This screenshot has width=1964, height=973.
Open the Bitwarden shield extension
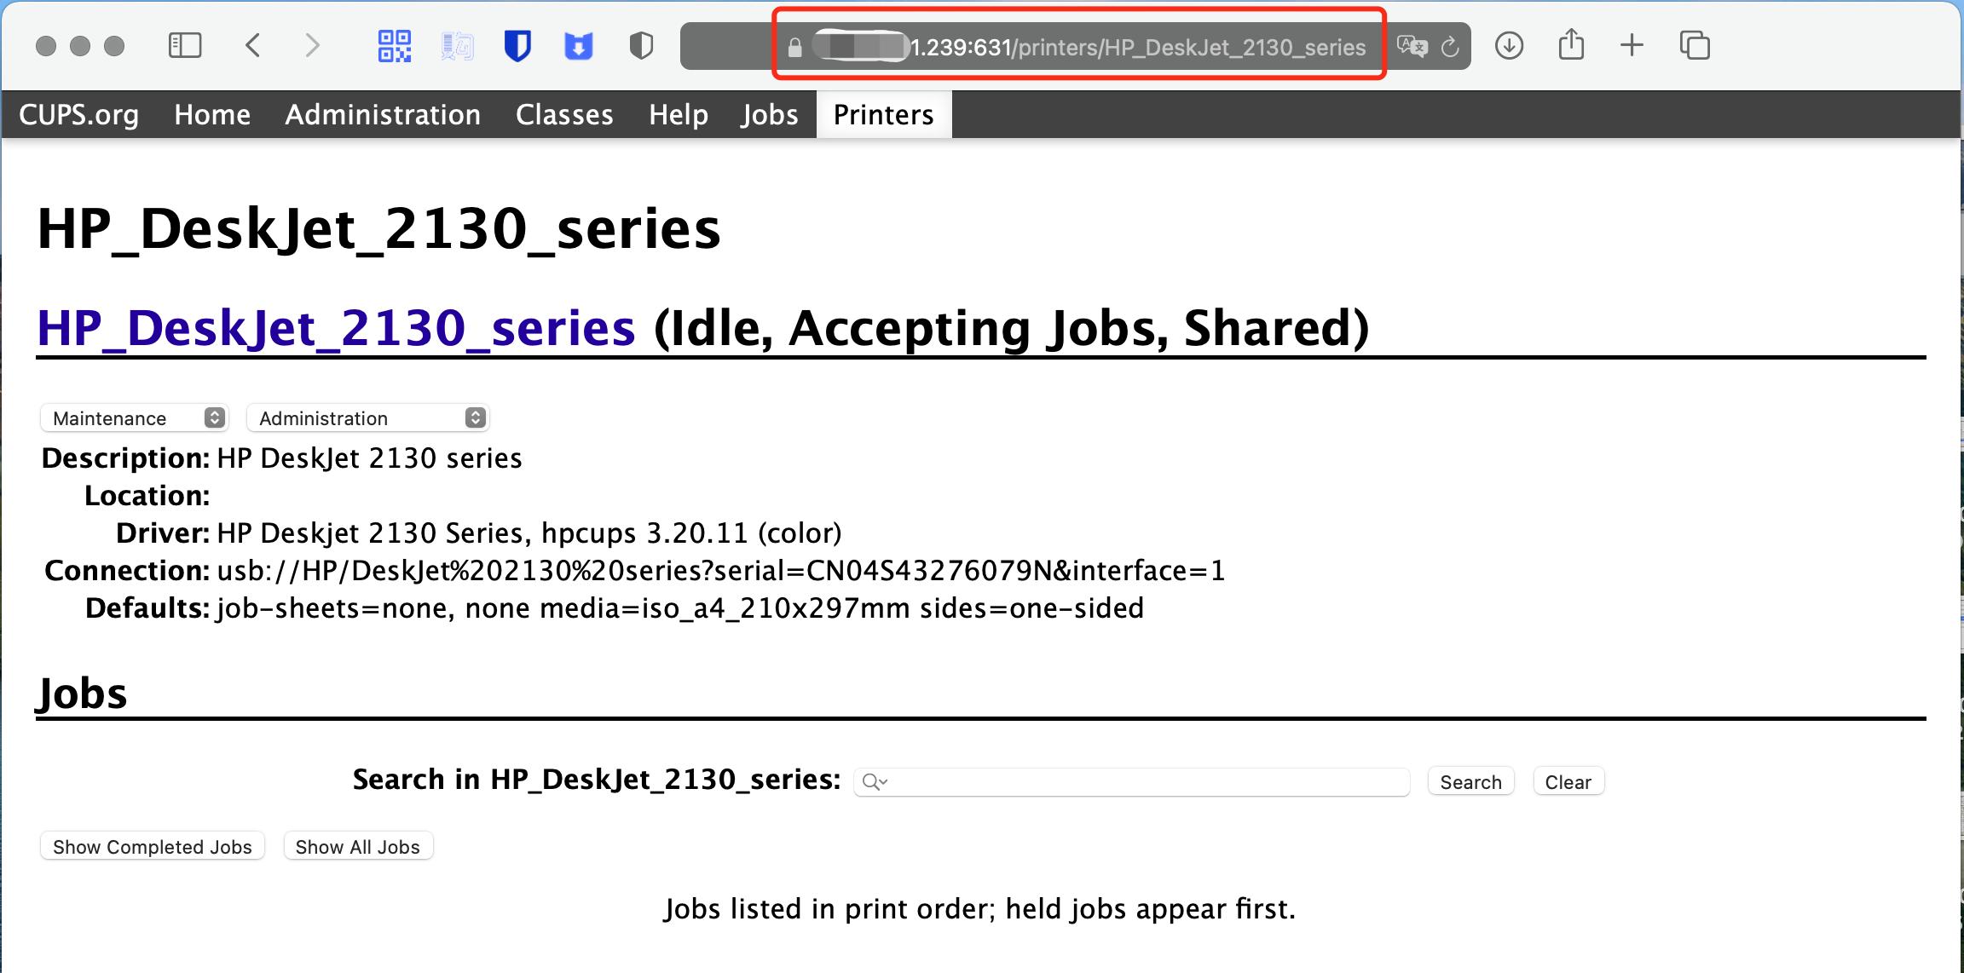[517, 45]
